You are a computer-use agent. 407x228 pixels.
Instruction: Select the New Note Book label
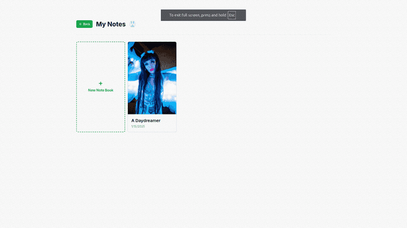tap(100, 90)
